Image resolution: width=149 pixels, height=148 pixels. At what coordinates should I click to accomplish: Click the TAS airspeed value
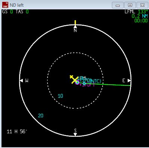(x=27, y=12)
